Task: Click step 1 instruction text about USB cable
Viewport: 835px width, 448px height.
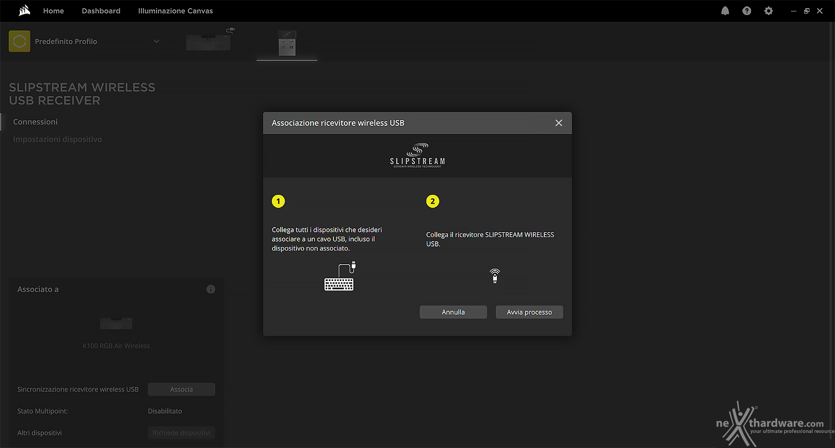Action: click(x=327, y=239)
